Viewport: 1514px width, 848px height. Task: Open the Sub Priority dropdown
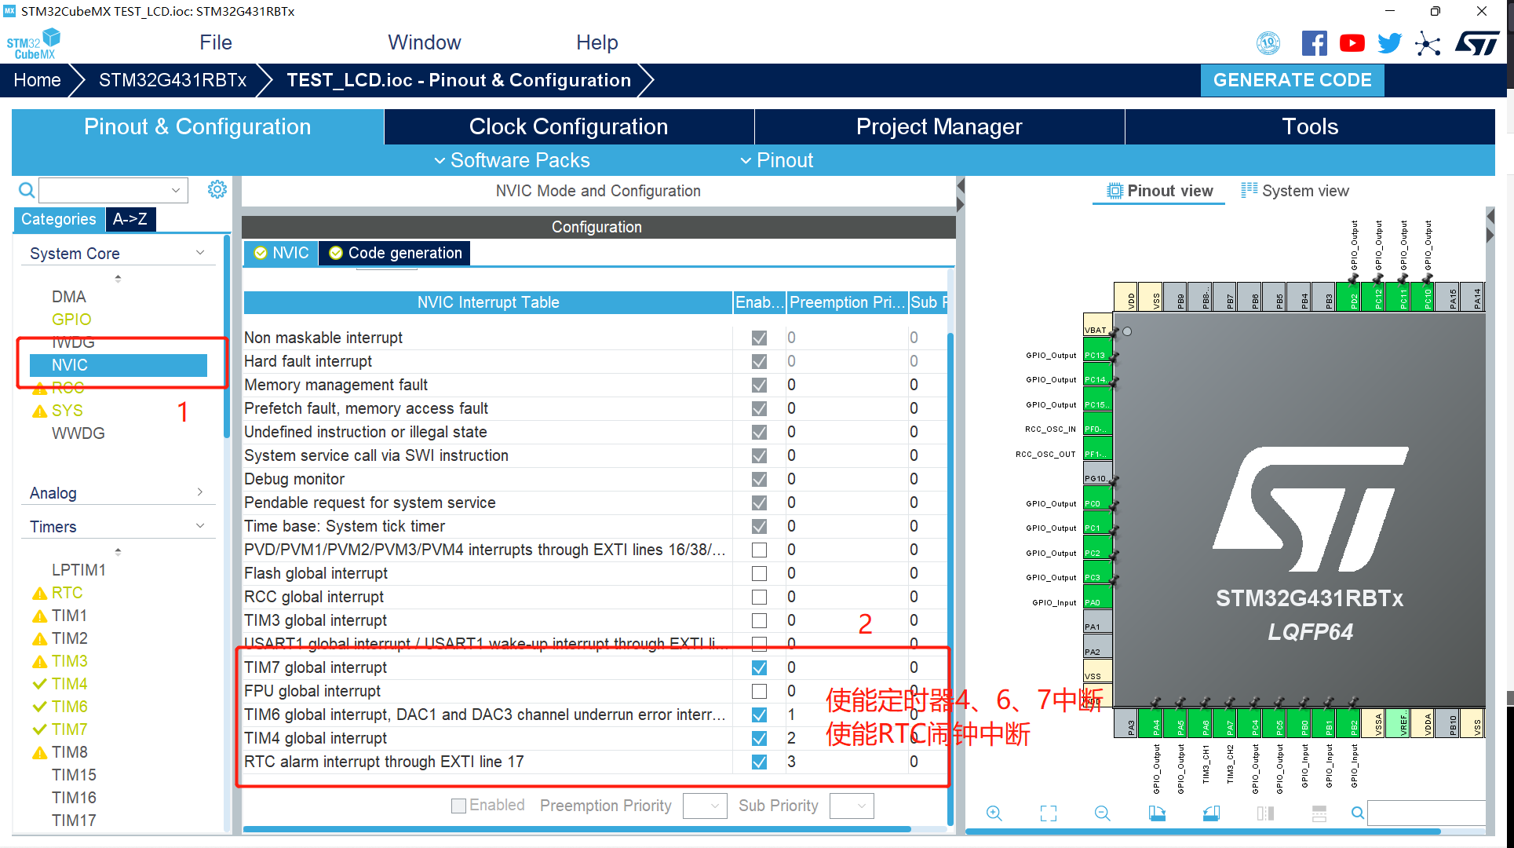coord(852,806)
